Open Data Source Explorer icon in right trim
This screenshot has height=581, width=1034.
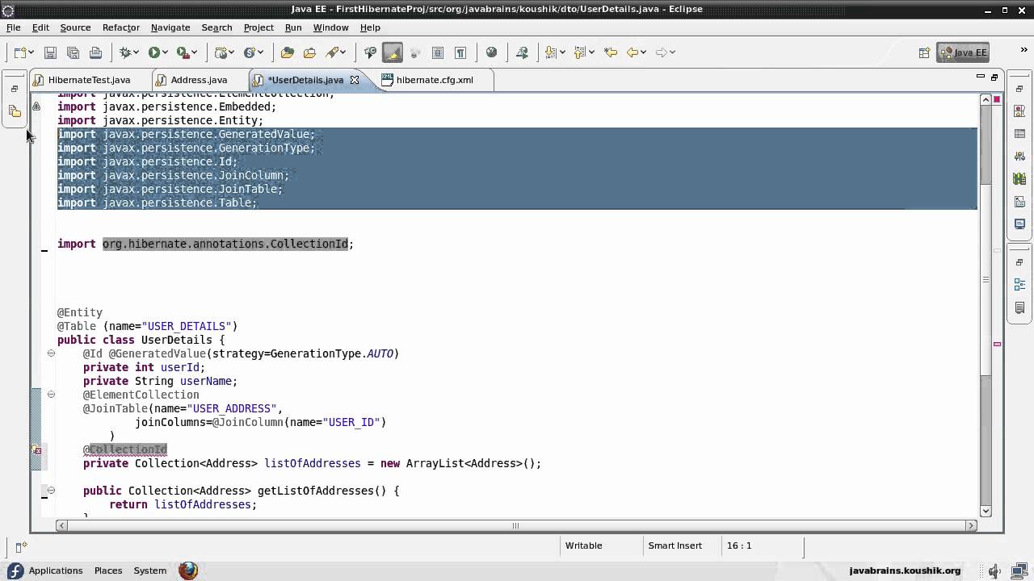pyautogui.click(x=1019, y=179)
